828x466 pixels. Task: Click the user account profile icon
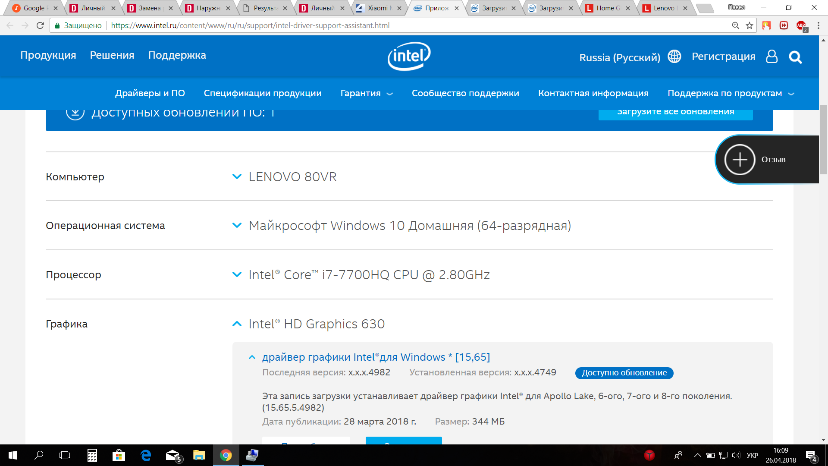pyautogui.click(x=772, y=57)
